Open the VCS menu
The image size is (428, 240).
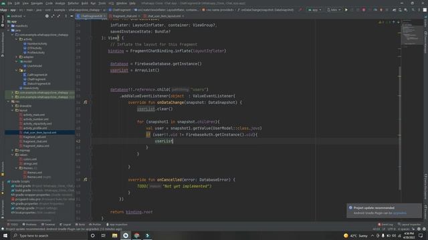111,3
